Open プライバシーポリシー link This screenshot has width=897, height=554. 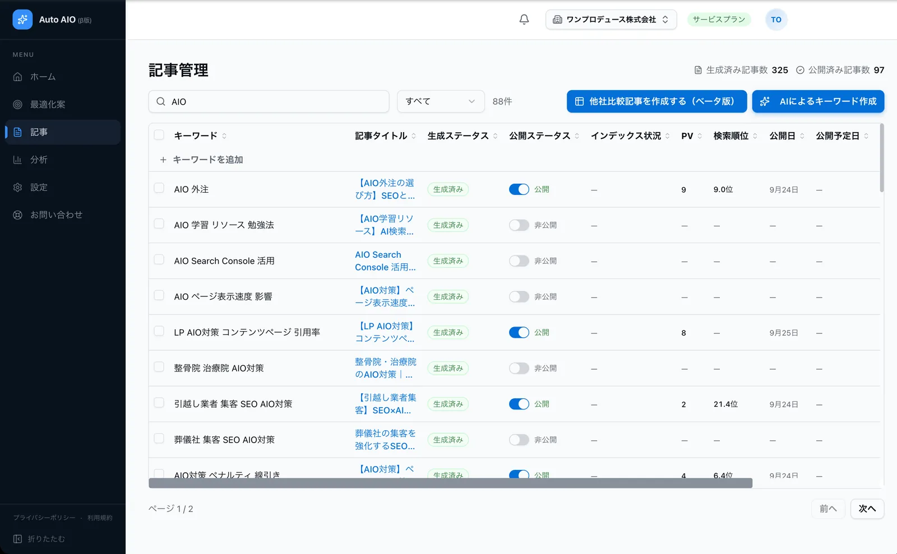pyautogui.click(x=44, y=518)
